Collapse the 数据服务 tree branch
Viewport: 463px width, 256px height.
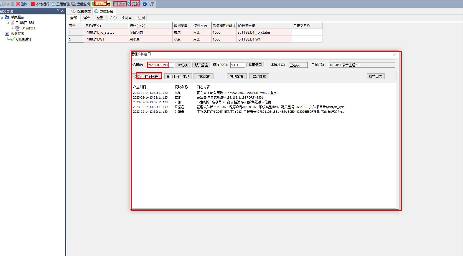tap(2, 34)
